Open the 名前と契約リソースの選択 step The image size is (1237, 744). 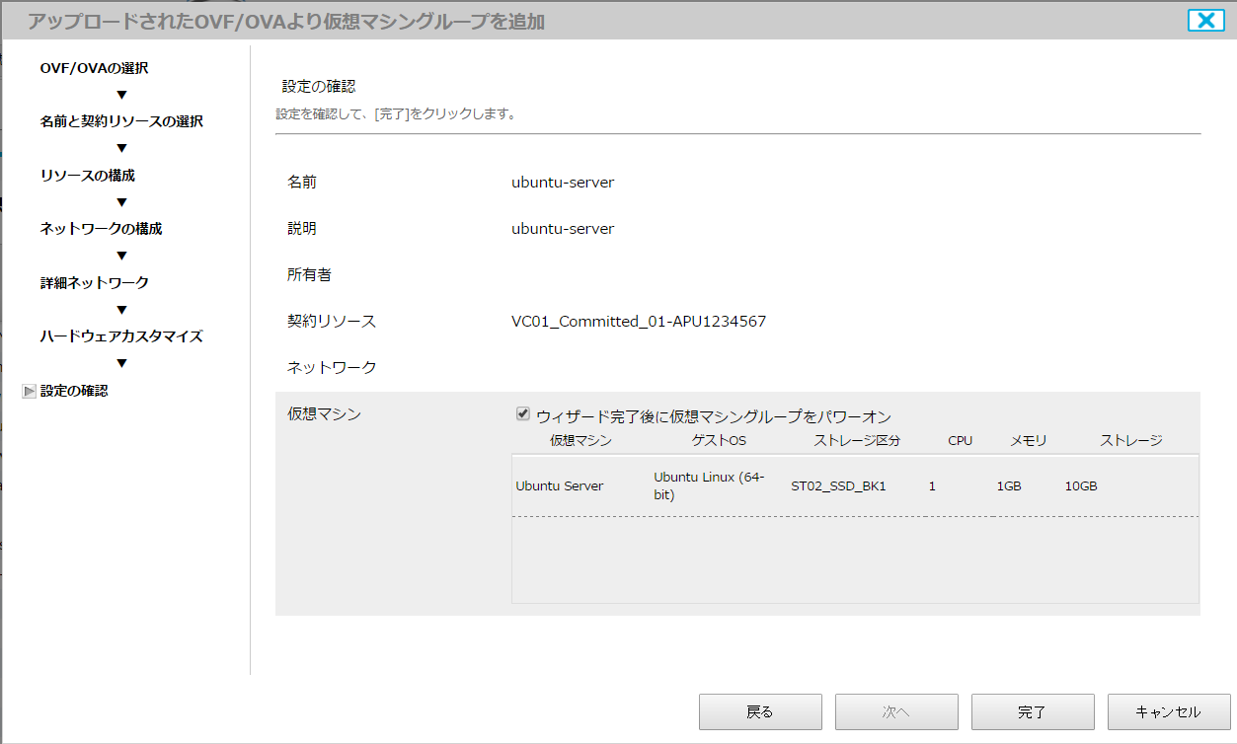tap(120, 120)
